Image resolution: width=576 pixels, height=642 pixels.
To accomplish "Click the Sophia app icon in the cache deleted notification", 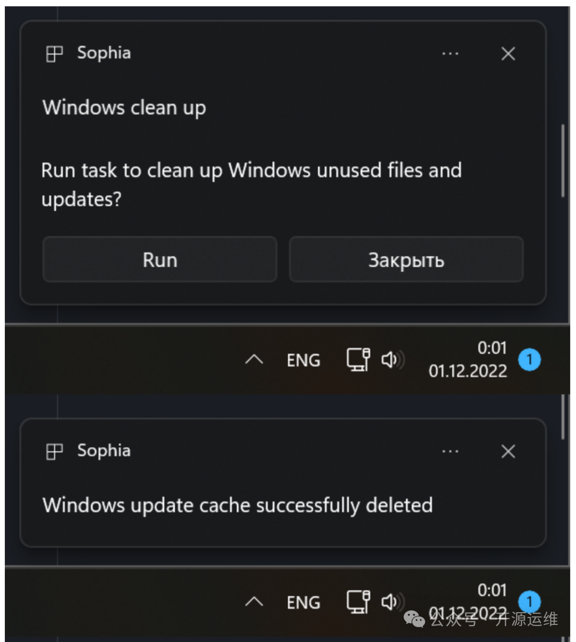I will [x=54, y=452].
